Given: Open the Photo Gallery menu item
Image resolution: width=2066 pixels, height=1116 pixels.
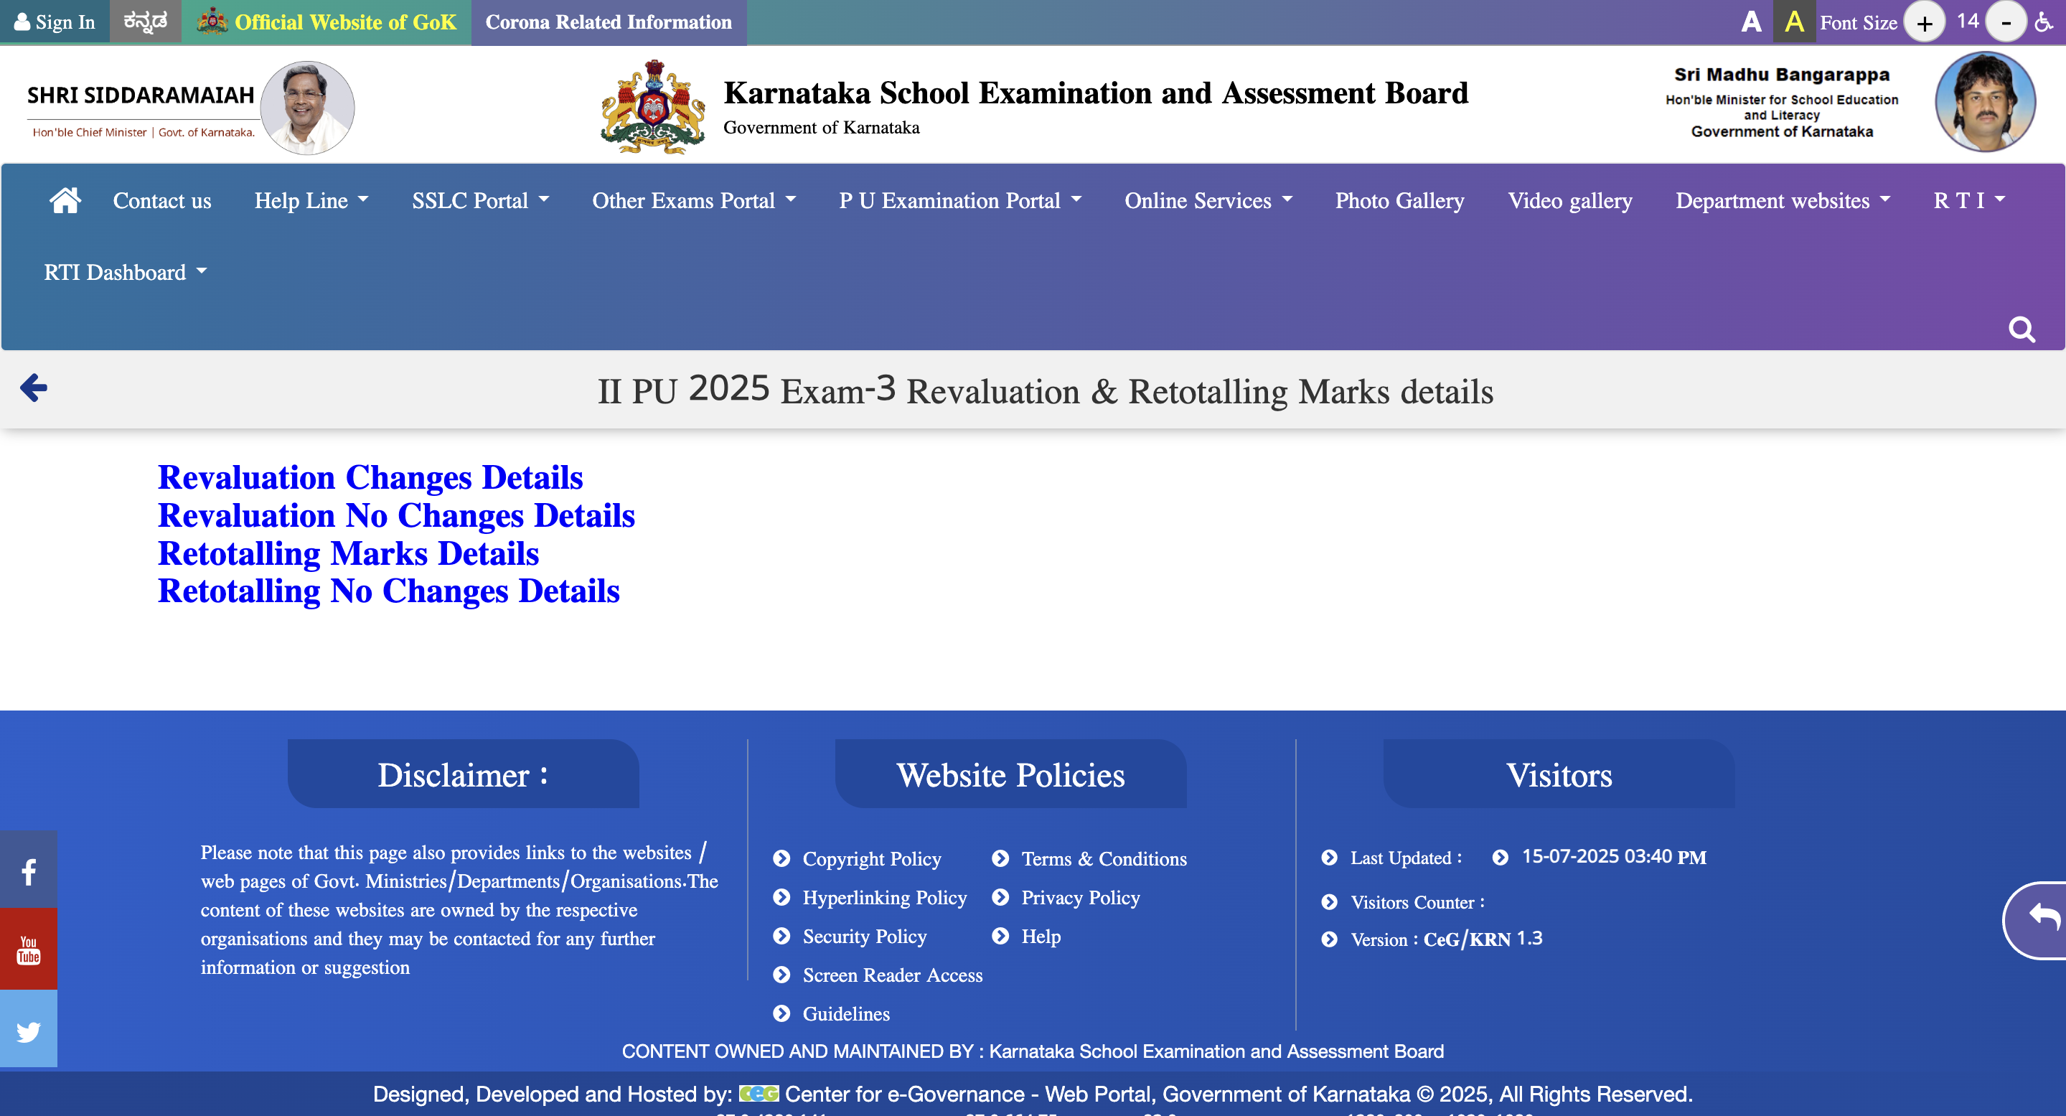Looking at the screenshot, I should (1399, 200).
